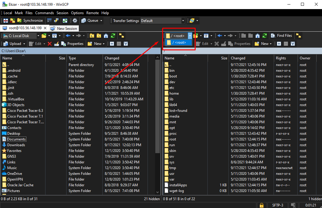Refresh the remote panel
Viewport: 322px width, 208px height.
coord(265,36)
